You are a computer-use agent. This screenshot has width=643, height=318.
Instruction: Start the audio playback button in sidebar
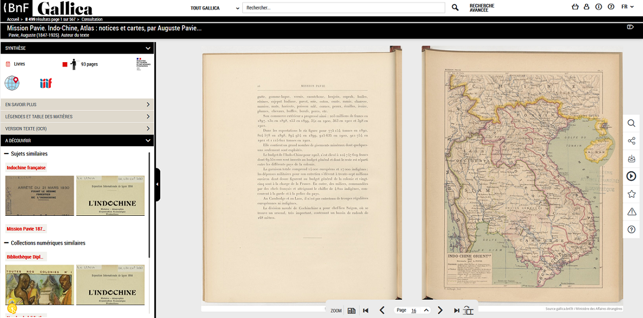[x=631, y=176]
